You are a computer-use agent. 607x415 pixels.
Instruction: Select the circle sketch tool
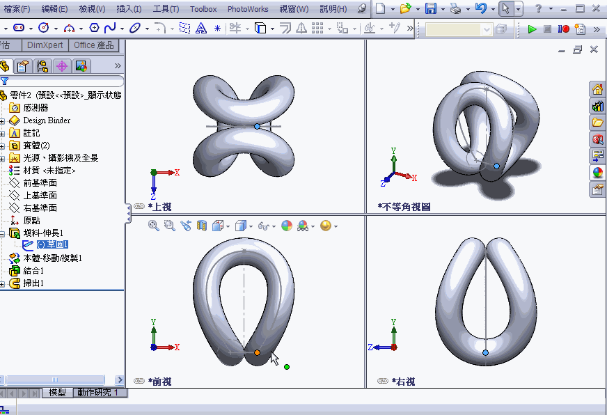point(43,28)
